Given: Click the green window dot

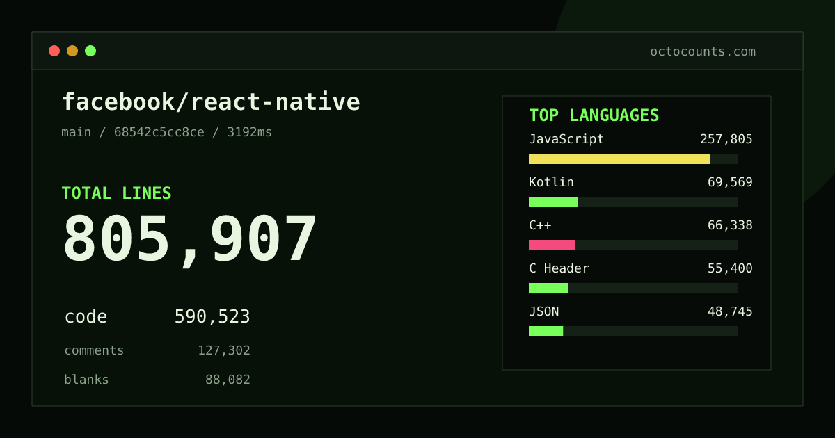Looking at the screenshot, I should [90, 51].
